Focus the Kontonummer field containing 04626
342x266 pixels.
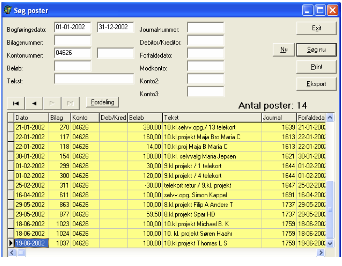click(73, 53)
